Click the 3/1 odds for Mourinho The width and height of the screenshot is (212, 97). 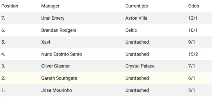[x=191, y=90]
